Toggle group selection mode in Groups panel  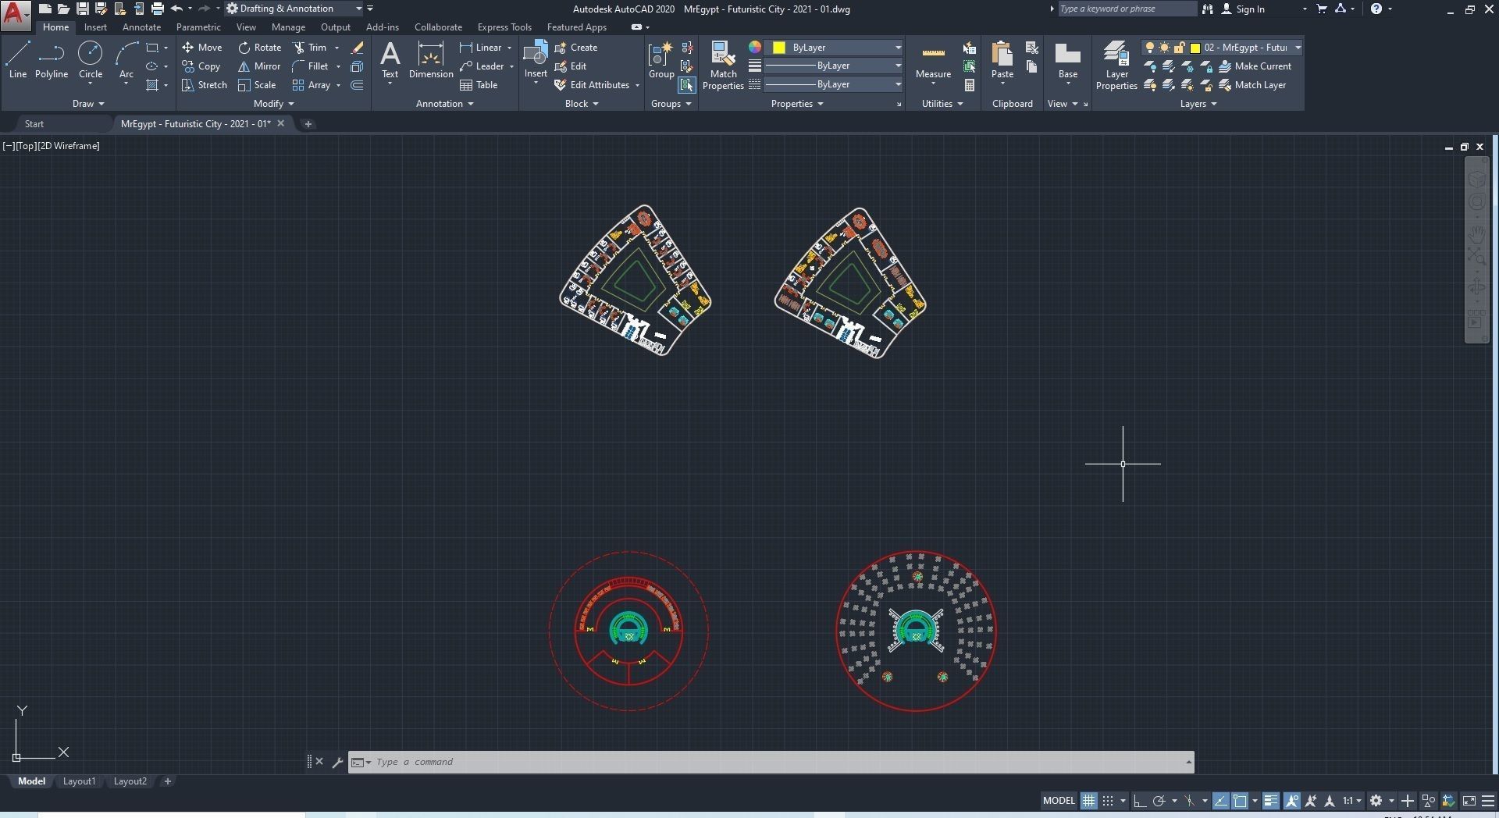[687, 85]
